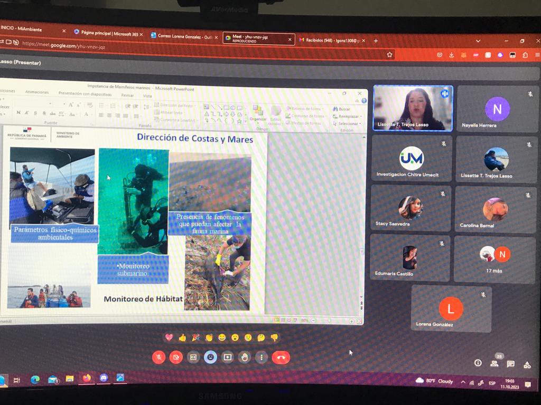Open the Meet activities icon
The image size is (541, 405).
[527, 364]
